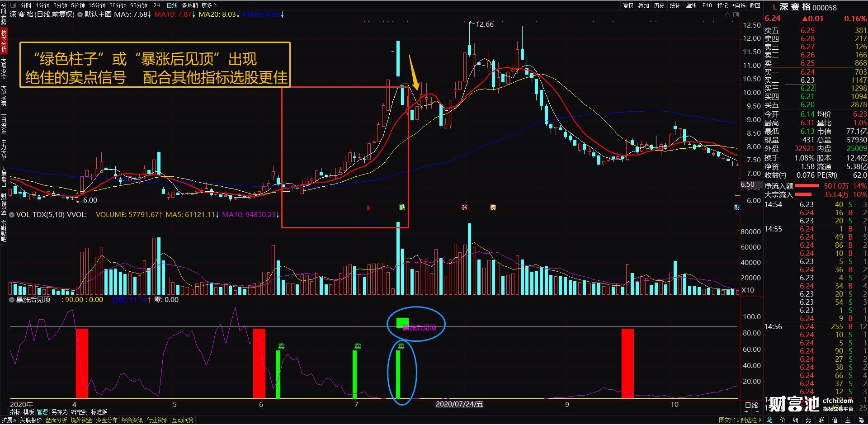Viewport: 868px width, 425px height.
Task: Click the 标准版 option
Action: [99, 412]
